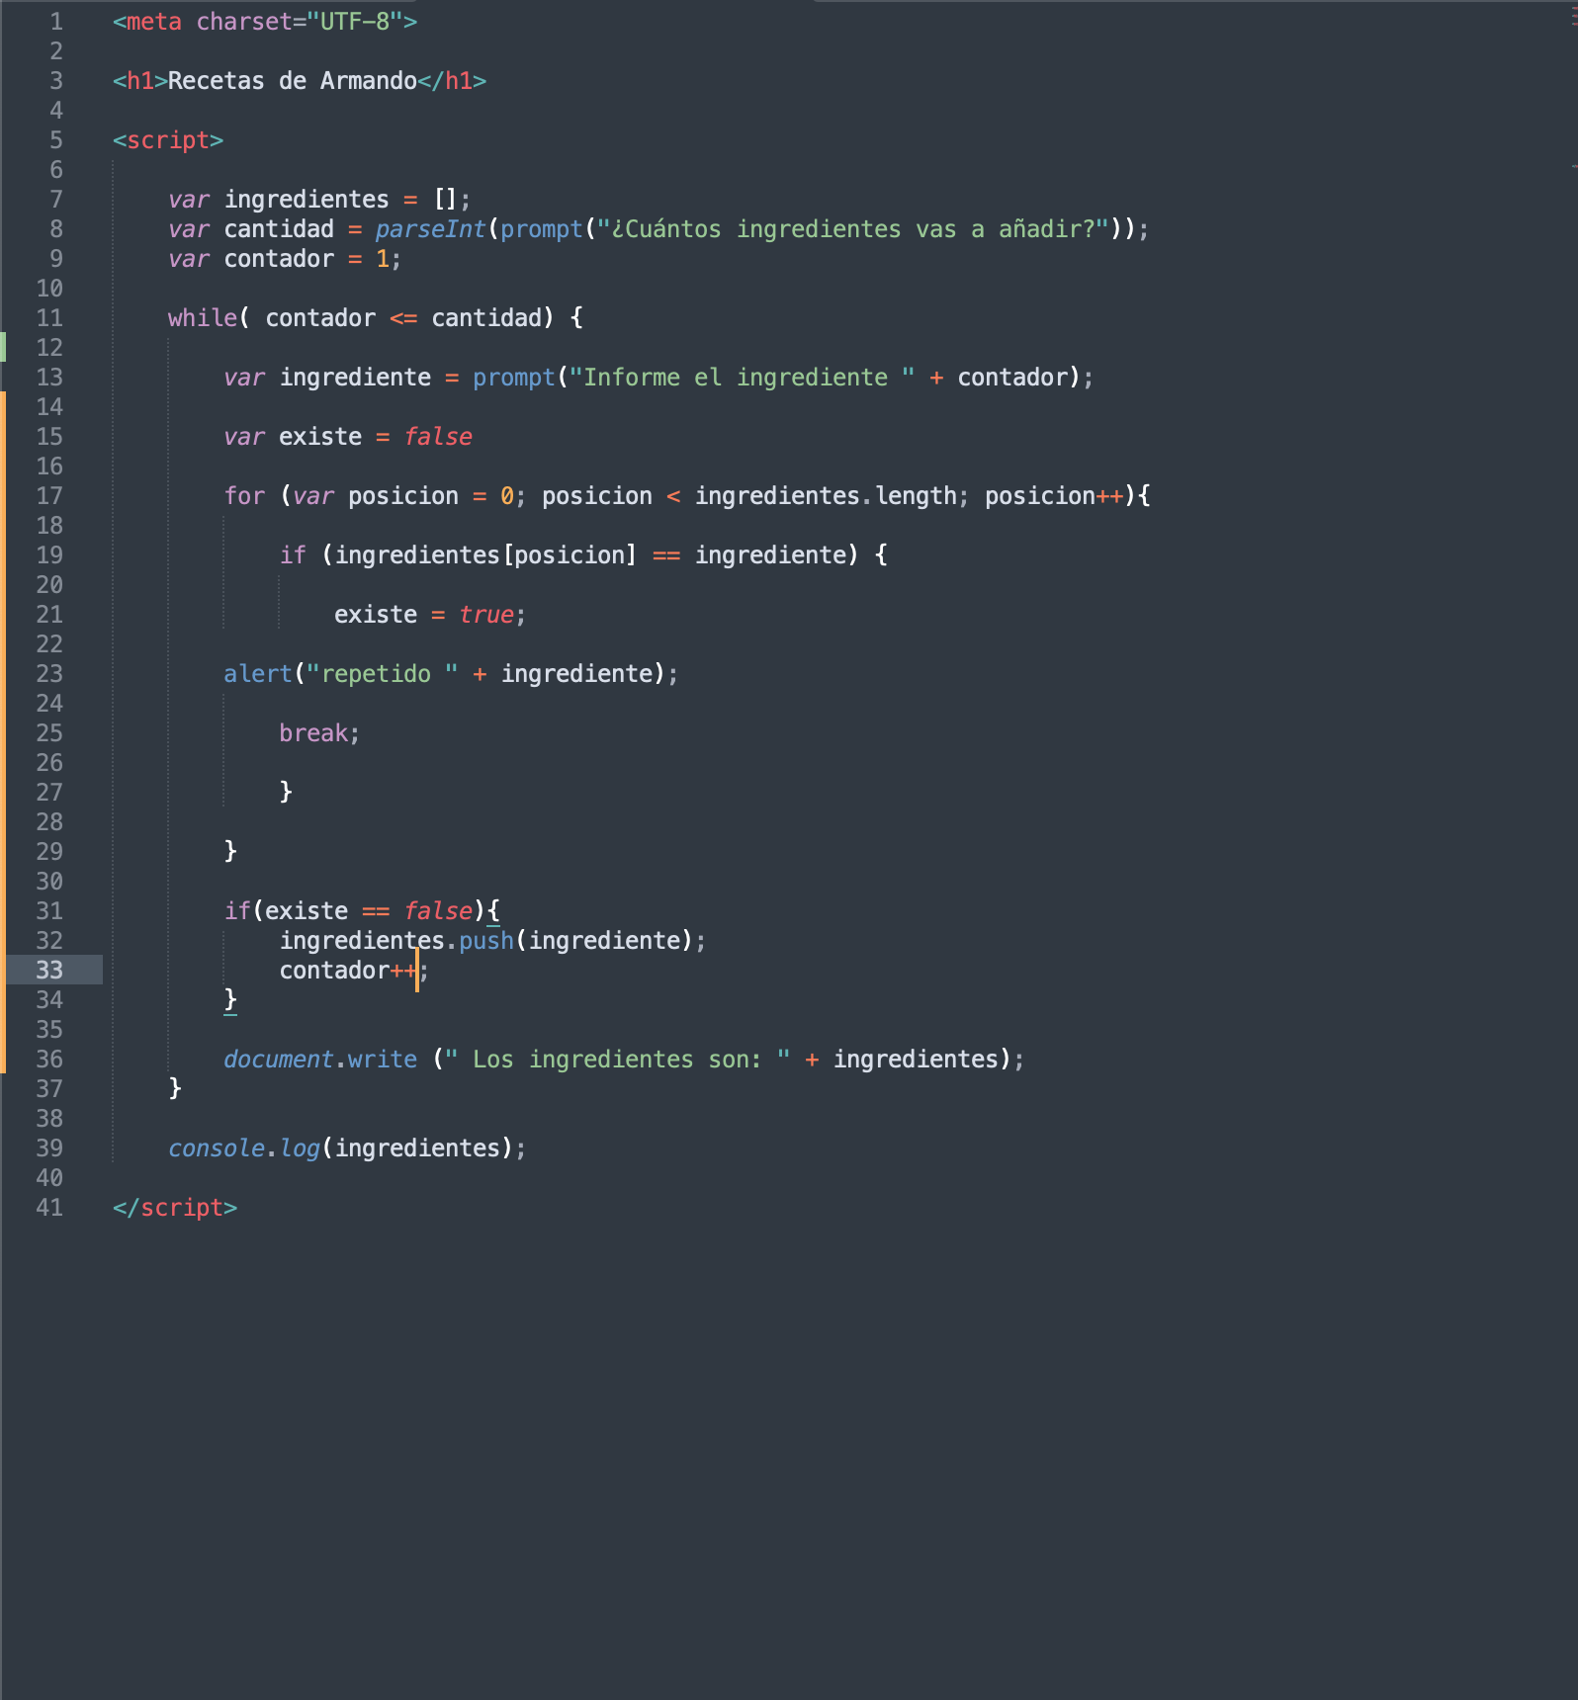1578x1700 pixels.
Task: Click the 'Informe el ingrediente' string
Action: pos(743,378)
